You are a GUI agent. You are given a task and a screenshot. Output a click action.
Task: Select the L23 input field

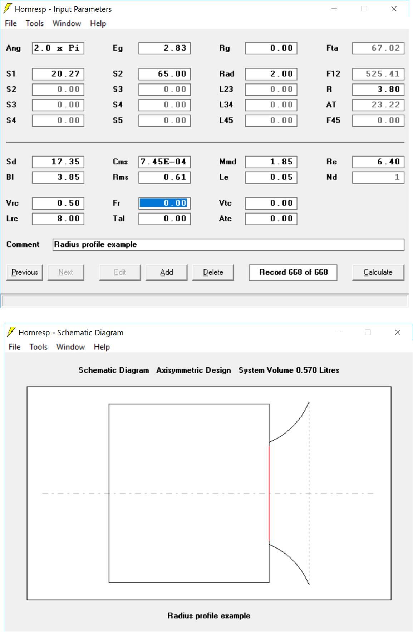(271, 89)
